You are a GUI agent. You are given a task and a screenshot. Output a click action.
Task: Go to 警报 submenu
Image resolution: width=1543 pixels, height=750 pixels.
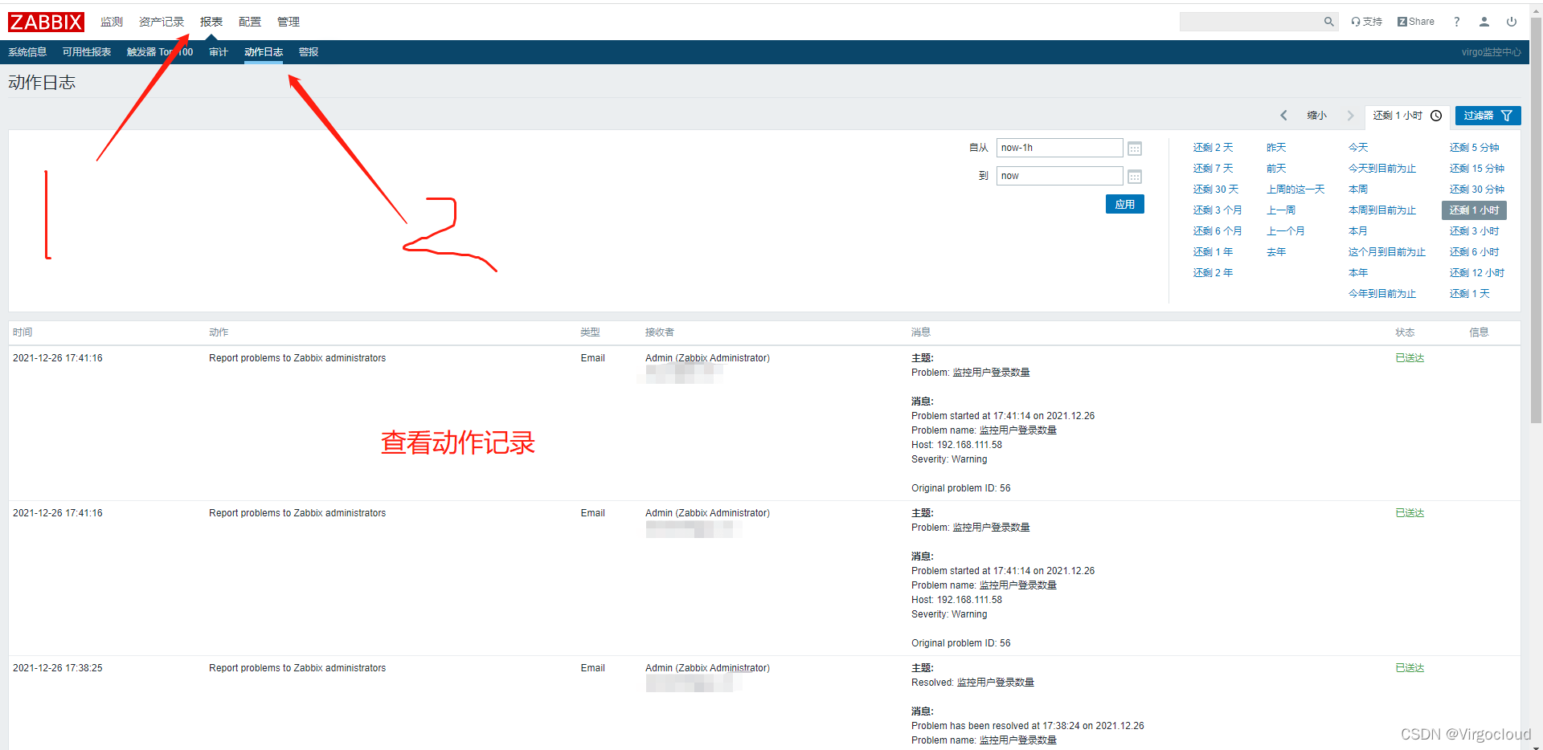pos(309,52)
